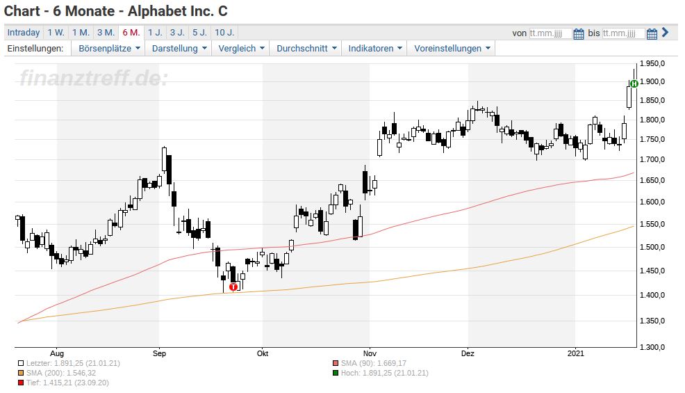This screenshot has height=393, width=685.
Task: Open the calendar picker beside the von field
Action: [579, 33]
